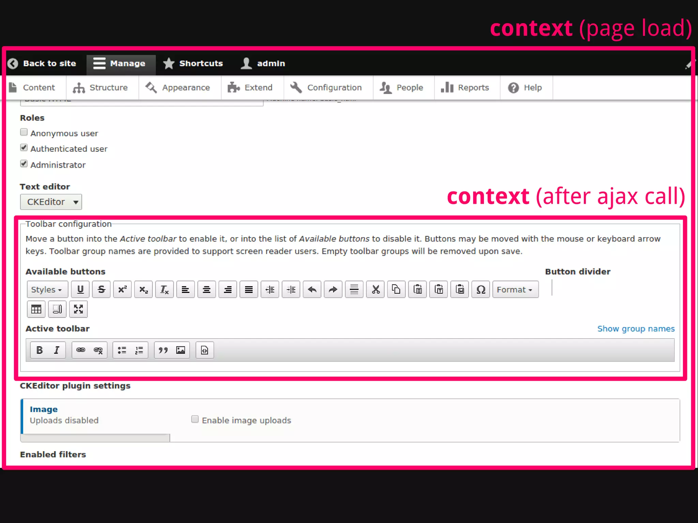Select the Cut scissors button
The width and height of the screenshot is (698, 523).
pos(375,289)
